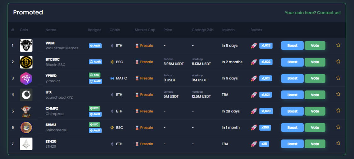Click the '6.13M USDT' hardcap value
354x159 pixels.
pos(201,64)
